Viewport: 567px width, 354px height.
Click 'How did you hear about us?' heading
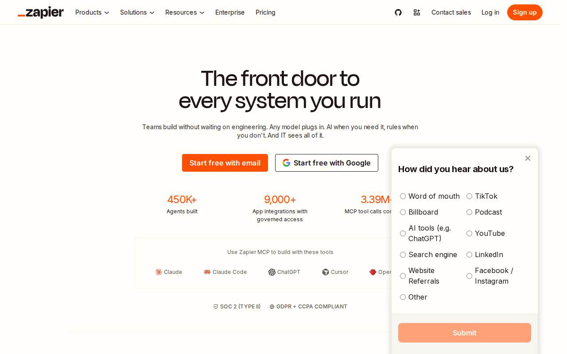pyautogui.click(x=456, y=169)
